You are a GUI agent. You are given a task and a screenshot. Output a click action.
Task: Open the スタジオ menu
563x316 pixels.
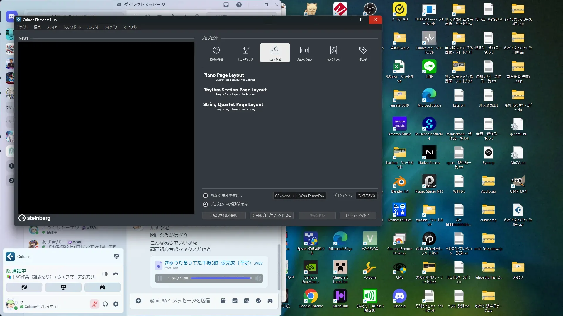tap(93, 27)
